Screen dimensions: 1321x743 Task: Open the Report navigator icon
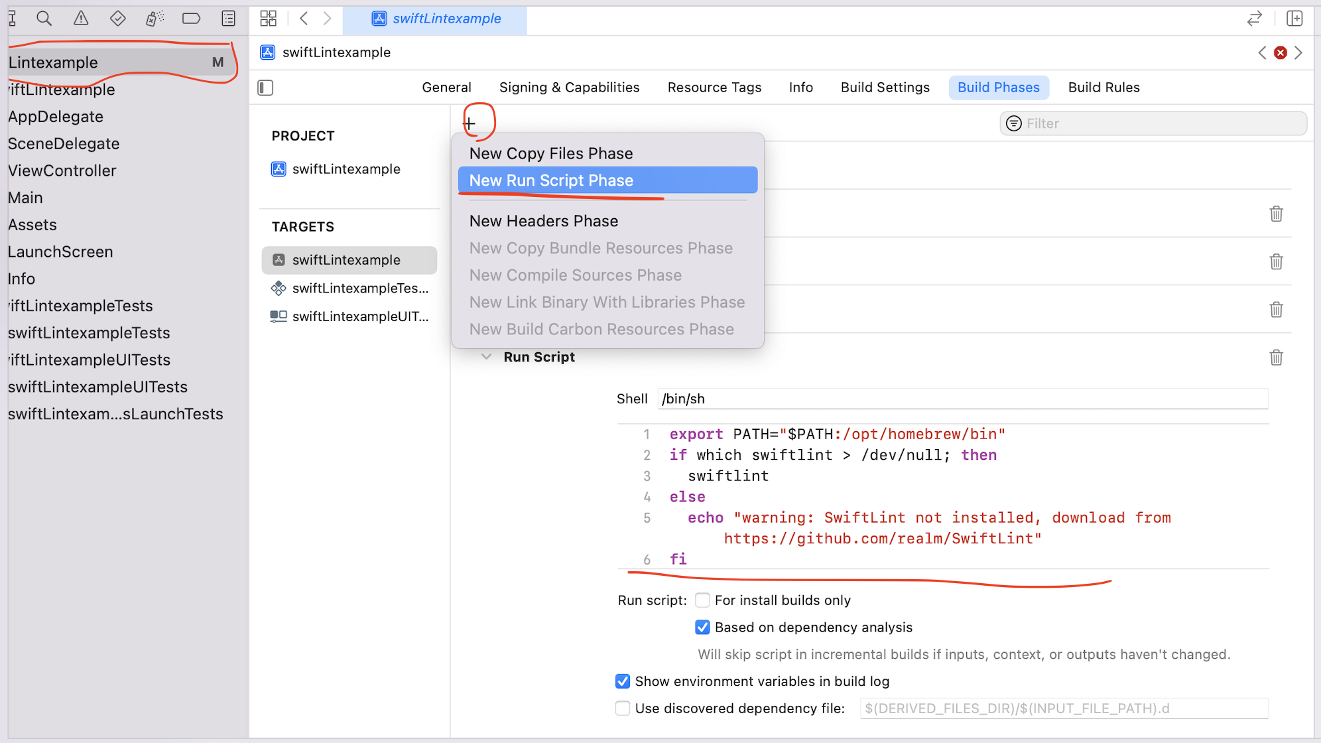(x=228, y=19)
